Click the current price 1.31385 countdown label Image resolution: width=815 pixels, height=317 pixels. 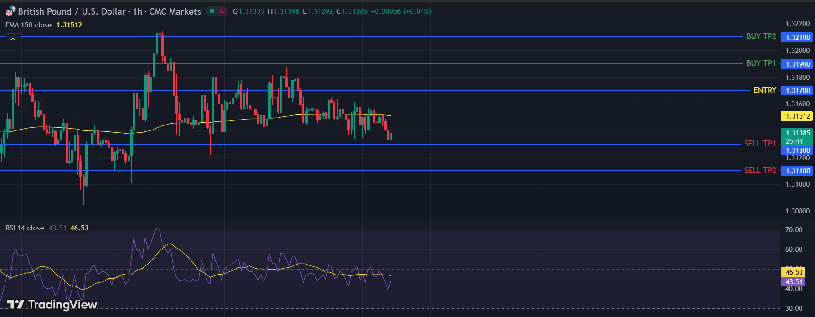(x=797, y=137)
